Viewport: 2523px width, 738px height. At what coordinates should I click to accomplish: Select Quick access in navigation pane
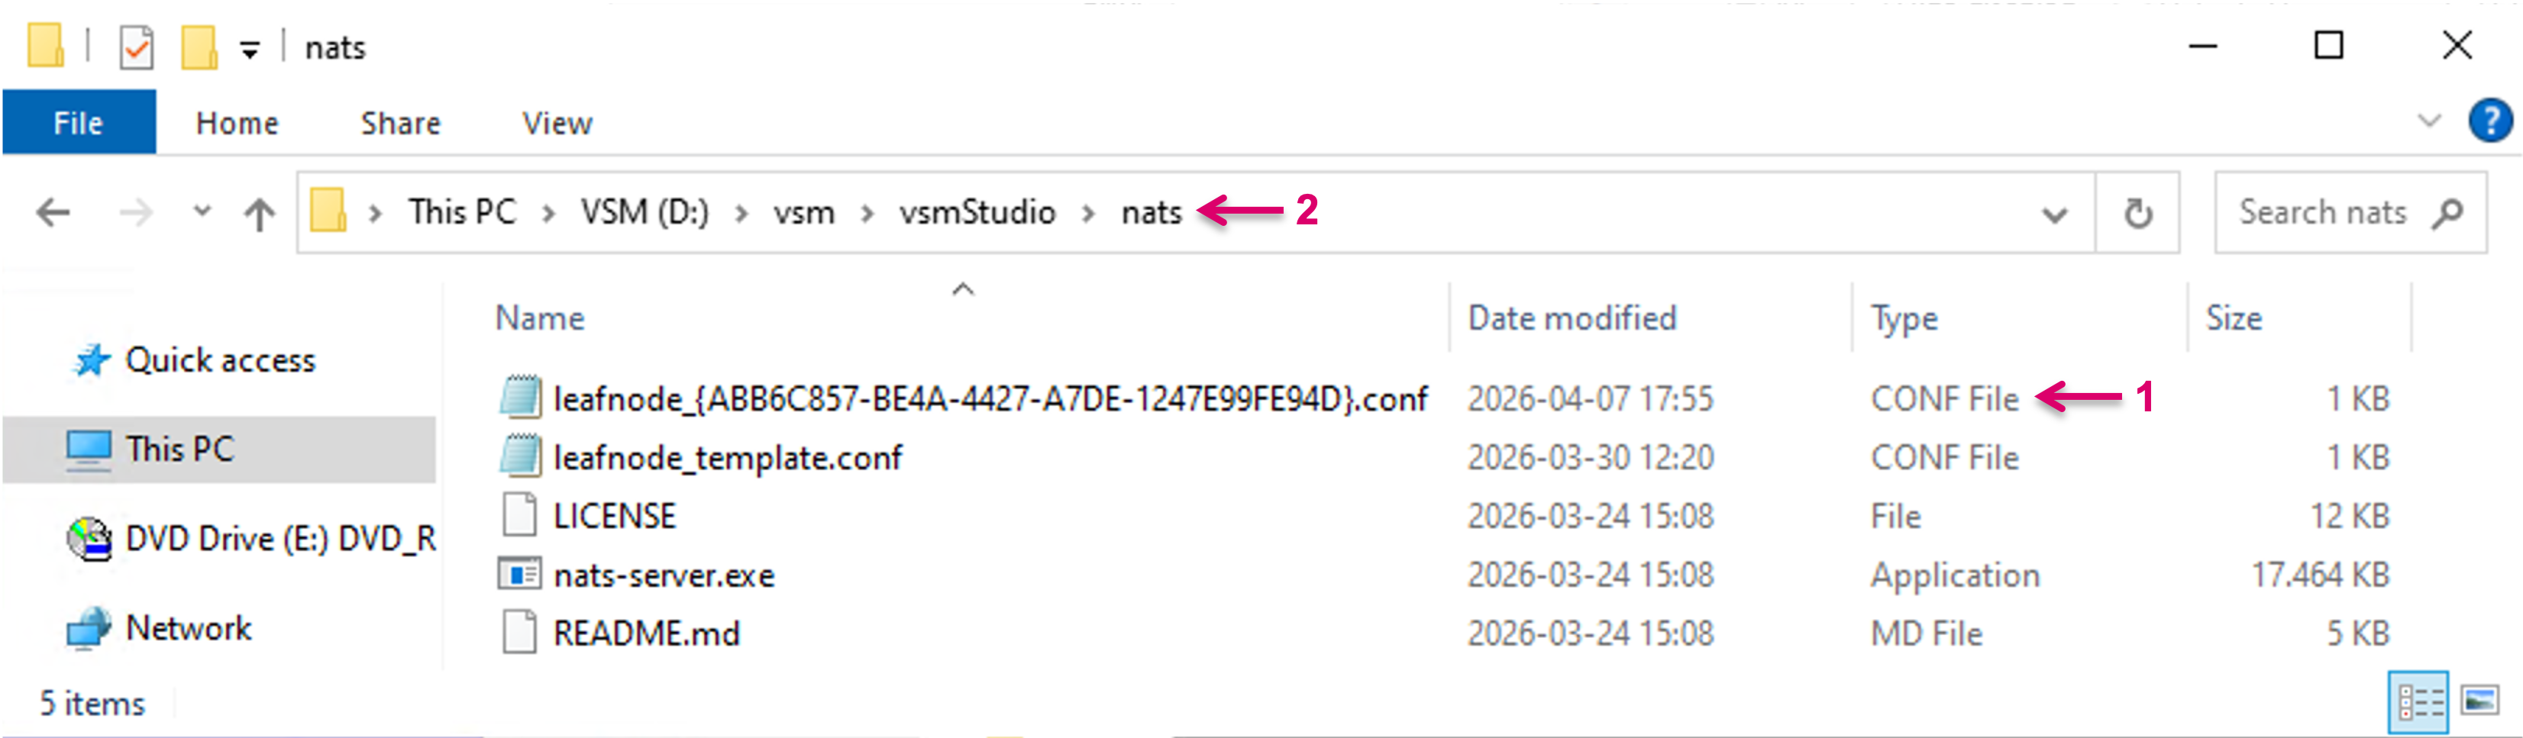point(219,360)
